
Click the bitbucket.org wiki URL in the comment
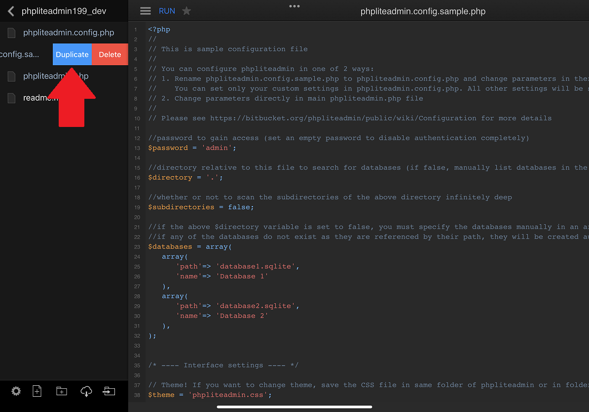343,118
